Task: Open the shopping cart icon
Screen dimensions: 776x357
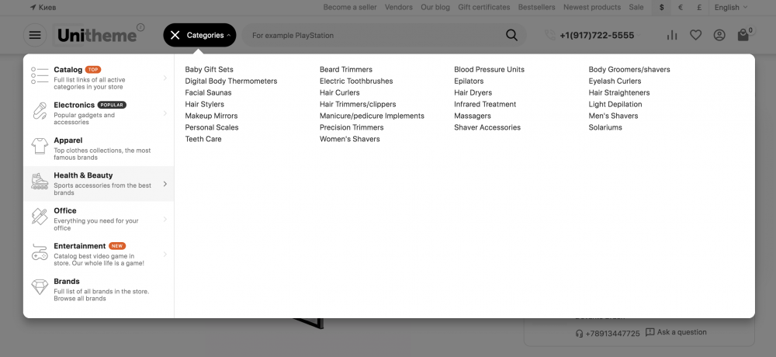Action: [x=743, y=35]
